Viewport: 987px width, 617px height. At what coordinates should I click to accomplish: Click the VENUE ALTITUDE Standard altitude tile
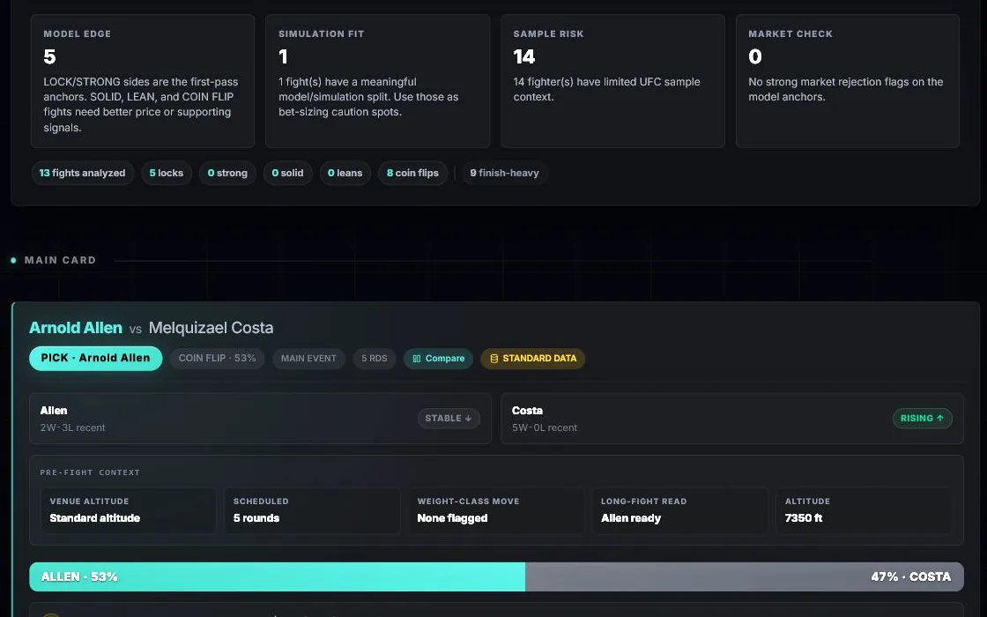pyautogui.click(x=129, y=510)
